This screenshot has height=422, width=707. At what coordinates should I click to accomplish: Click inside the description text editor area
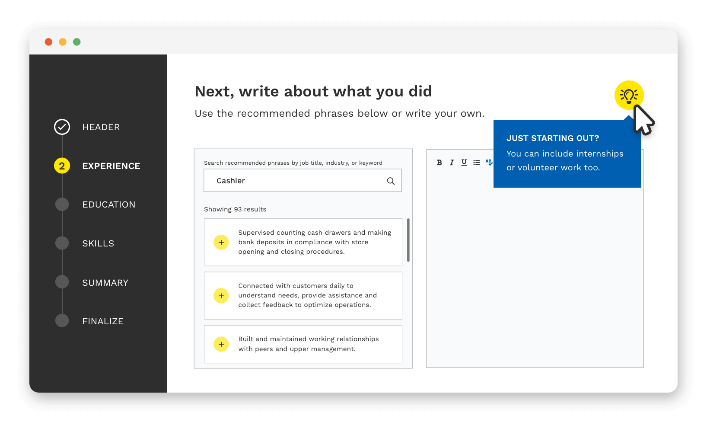535,277
